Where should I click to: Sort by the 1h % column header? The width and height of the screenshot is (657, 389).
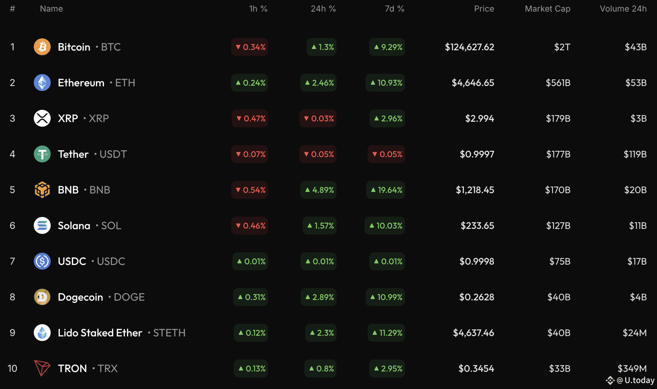point(258,9)
